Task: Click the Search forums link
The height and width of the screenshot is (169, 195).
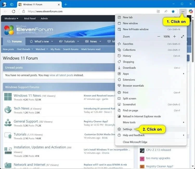Action: click(71, 49)
